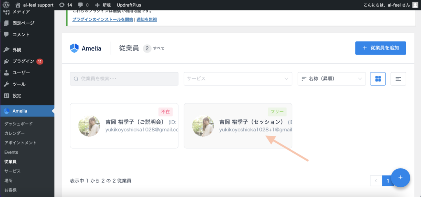Dismiss notice via 通知を無視 link
This screenshot has height=197, width=421.
click(x=146, y=19)
